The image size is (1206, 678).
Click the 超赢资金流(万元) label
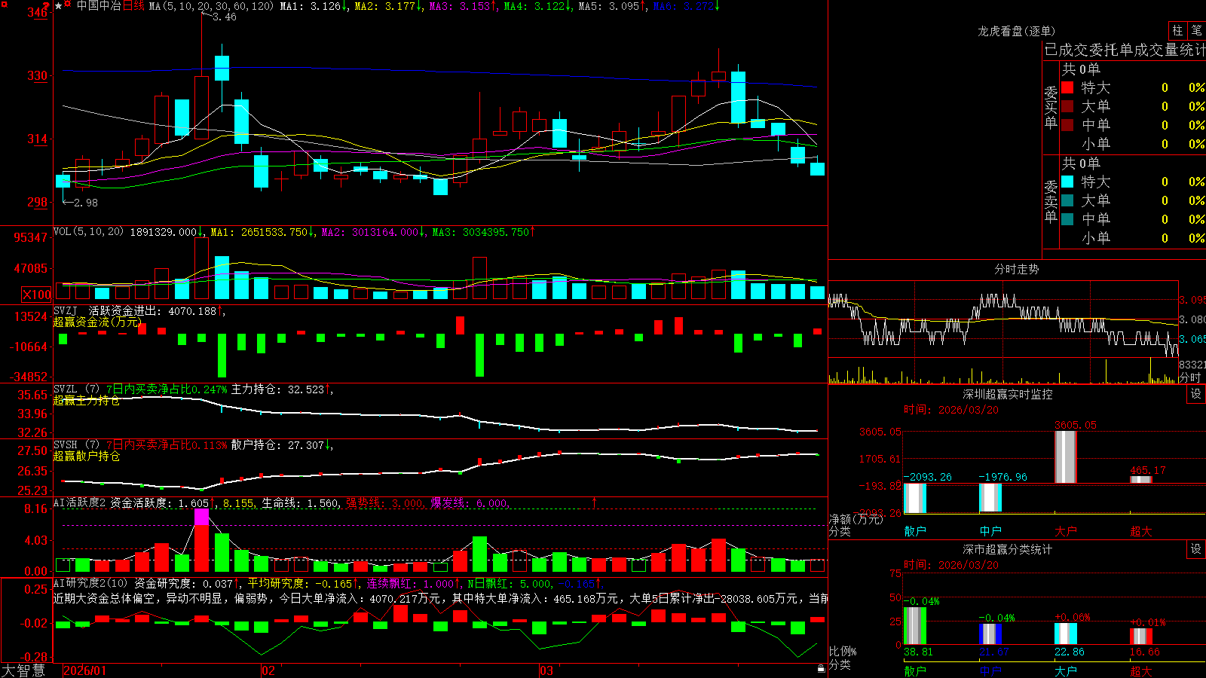97,322
